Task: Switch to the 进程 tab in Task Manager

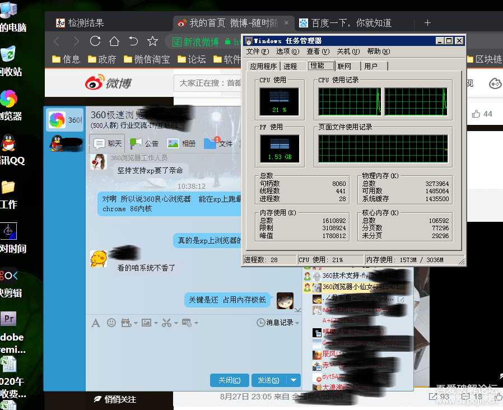Action: (290, 66)
